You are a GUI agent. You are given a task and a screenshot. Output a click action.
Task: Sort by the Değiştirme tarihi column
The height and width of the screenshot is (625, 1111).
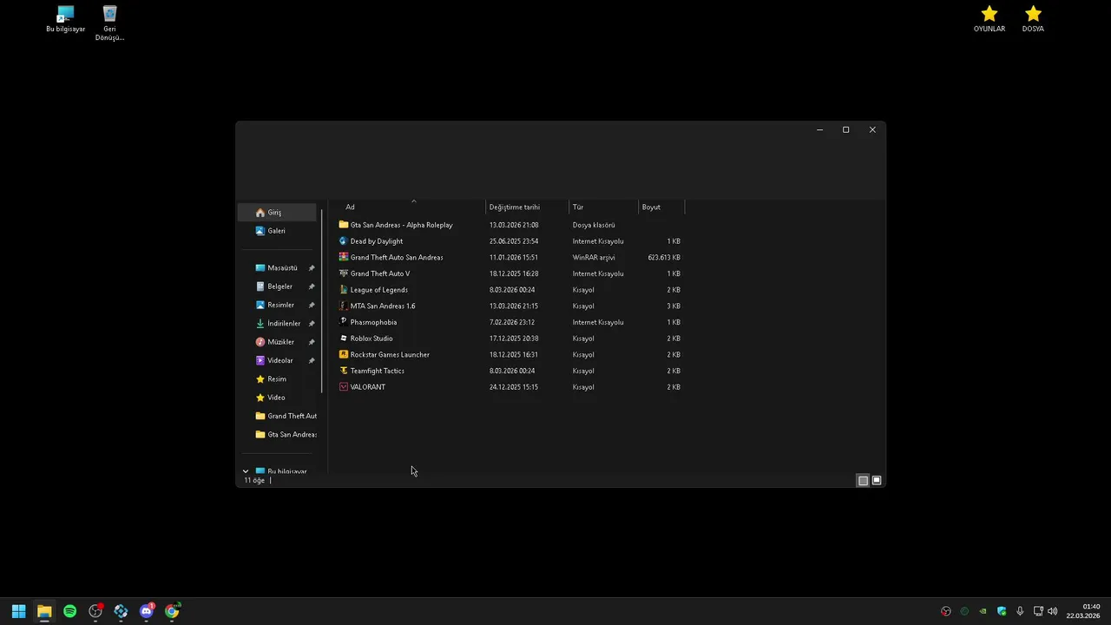pyautogui.click(x=527, y=207)
